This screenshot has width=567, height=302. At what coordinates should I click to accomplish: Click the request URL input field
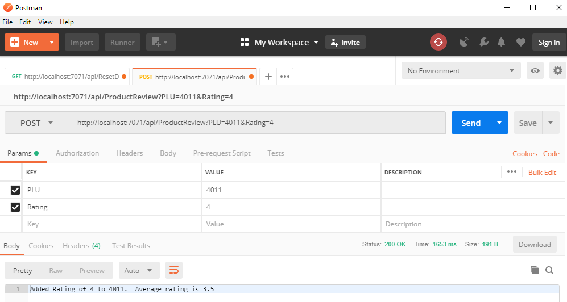point(258,123)
